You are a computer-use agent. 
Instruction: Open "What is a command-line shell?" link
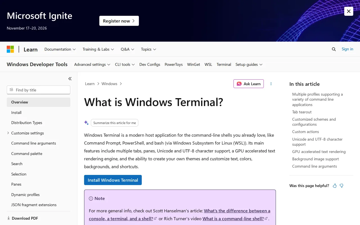coord(235,219)
